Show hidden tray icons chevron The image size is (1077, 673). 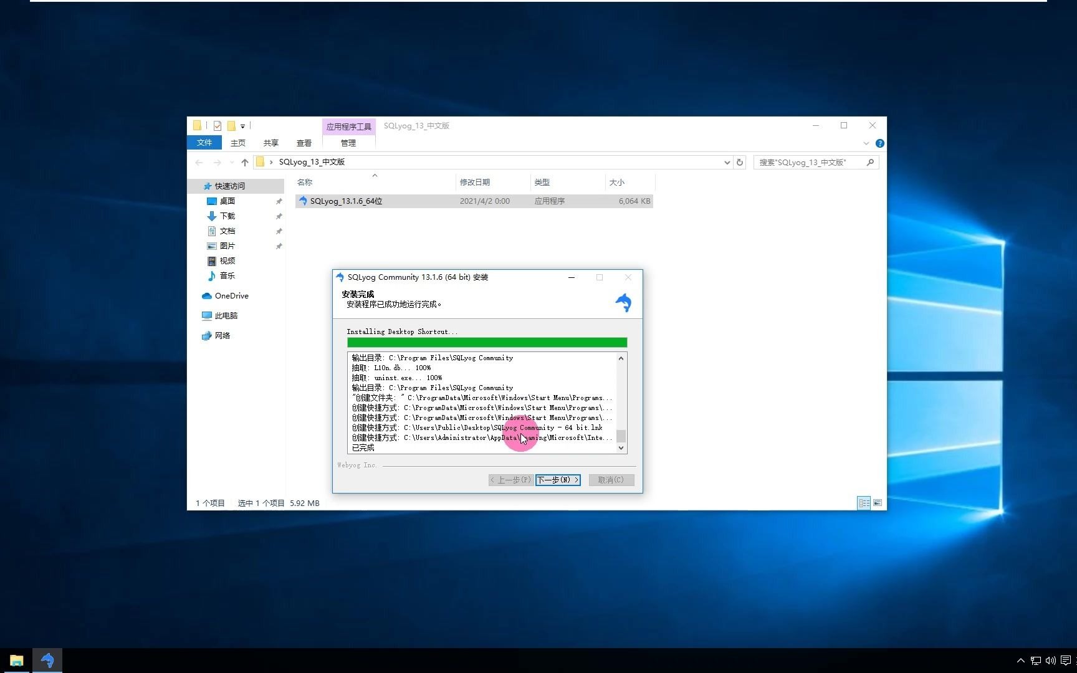coord(1020,661)
